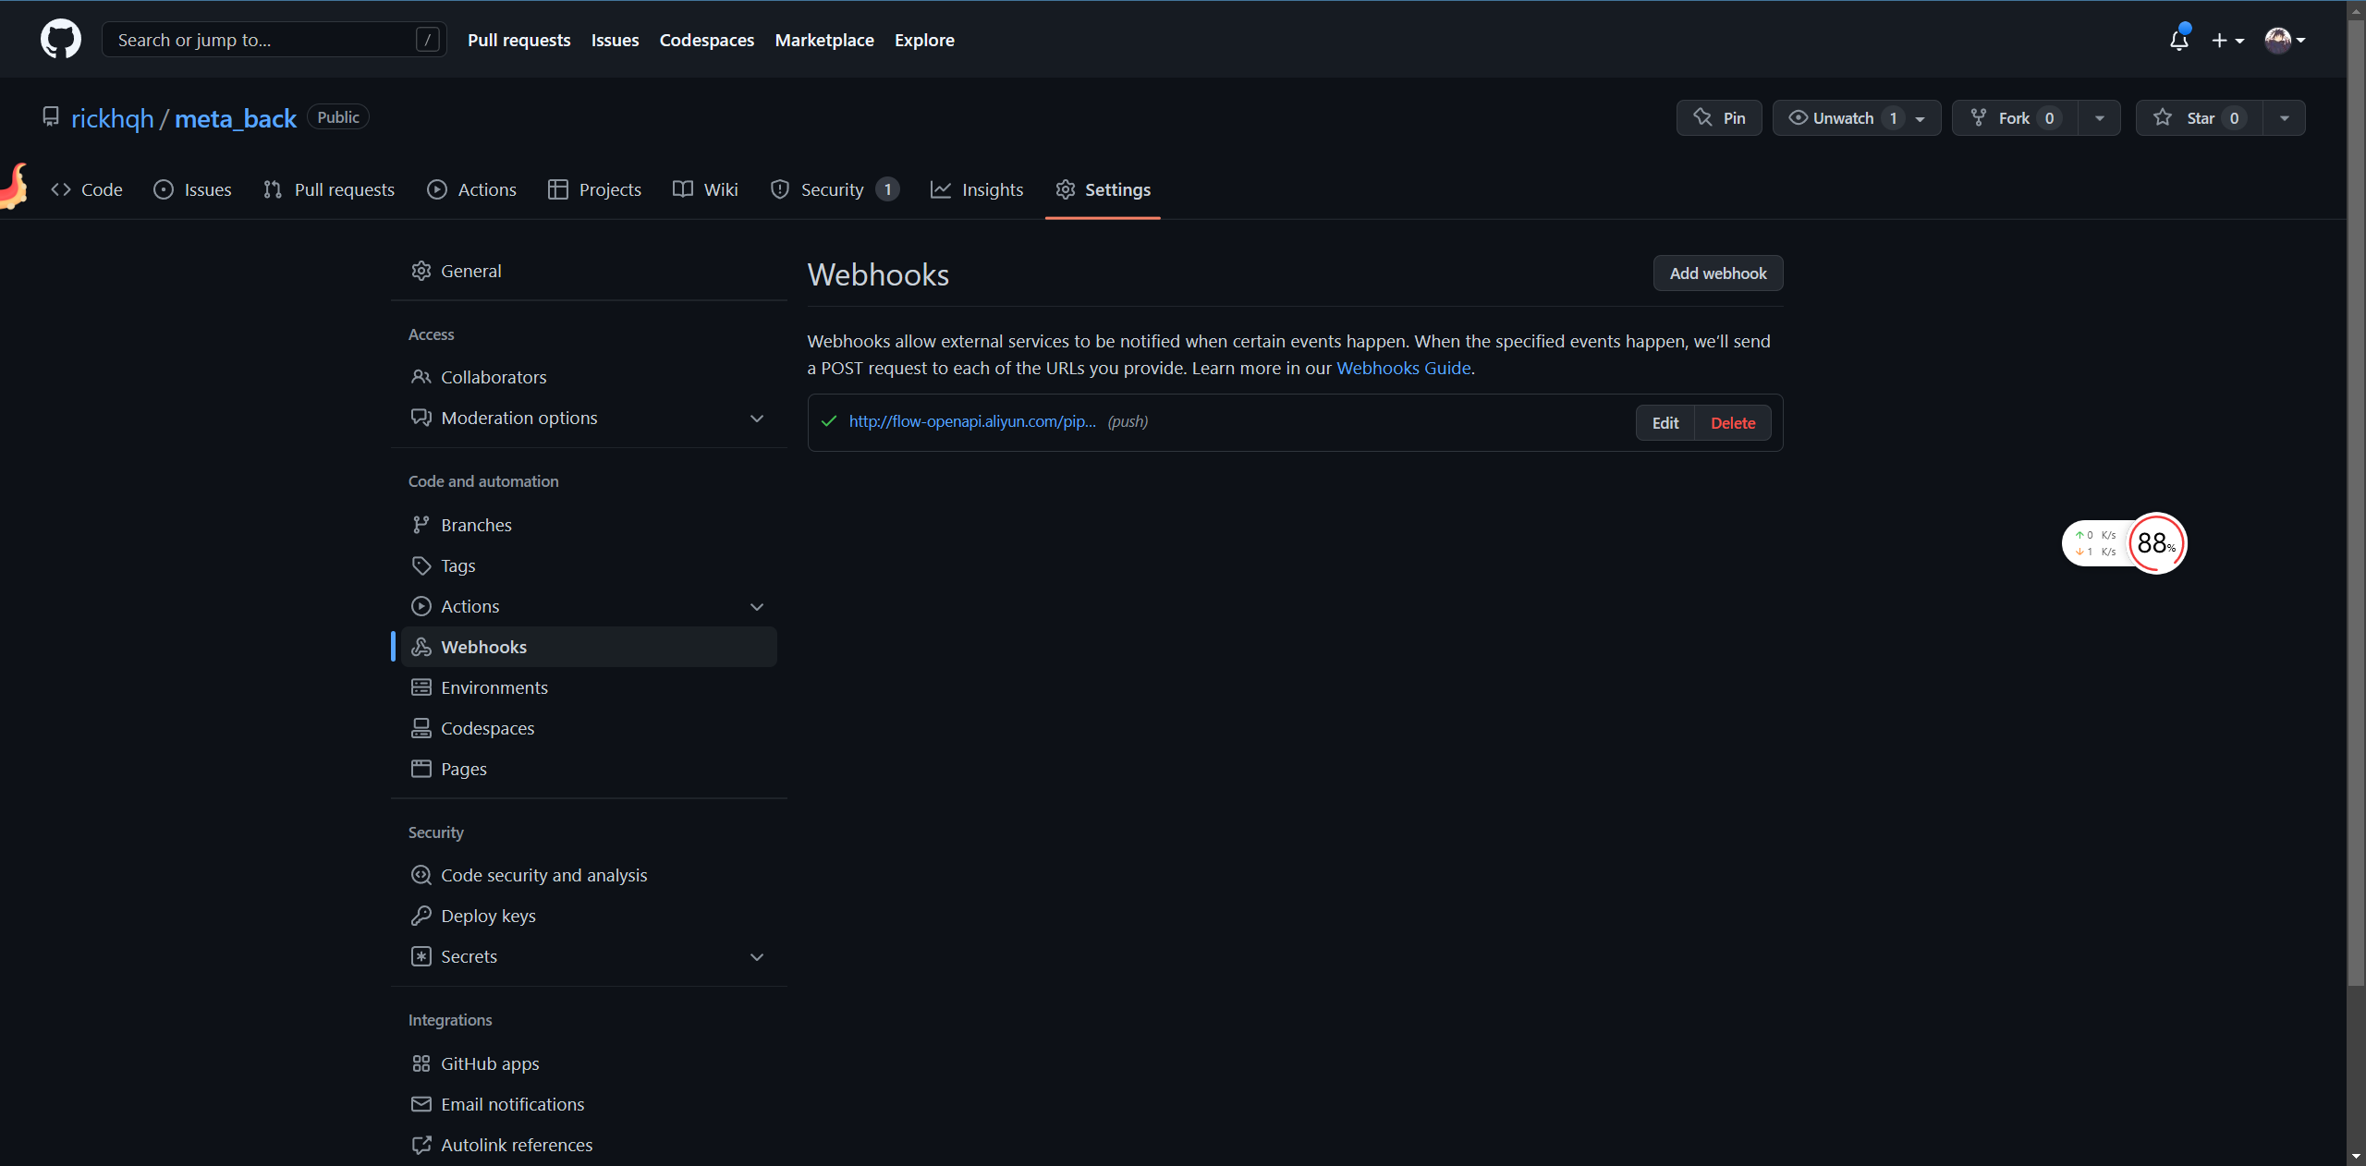The width and height of the screenshot is (2366, 1166).
Task: Pin the repository with Pin button
Action: tap(1719, 118)
